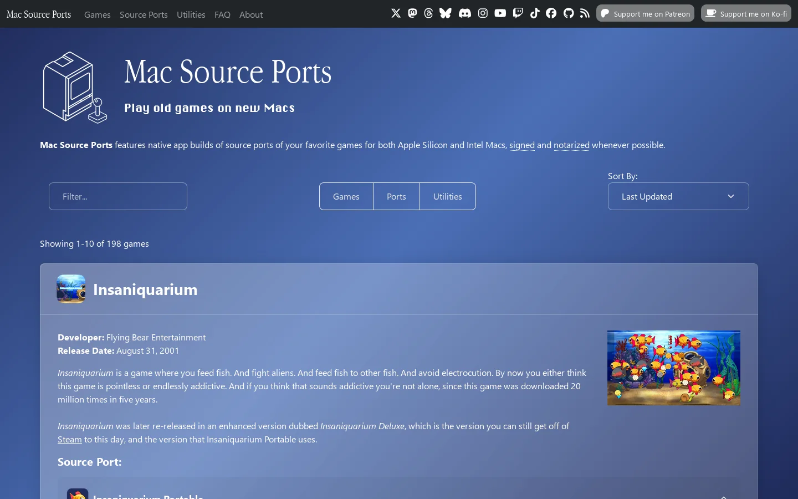Follow the Steam link in description
798x499 pixels.
coord(70,439)
